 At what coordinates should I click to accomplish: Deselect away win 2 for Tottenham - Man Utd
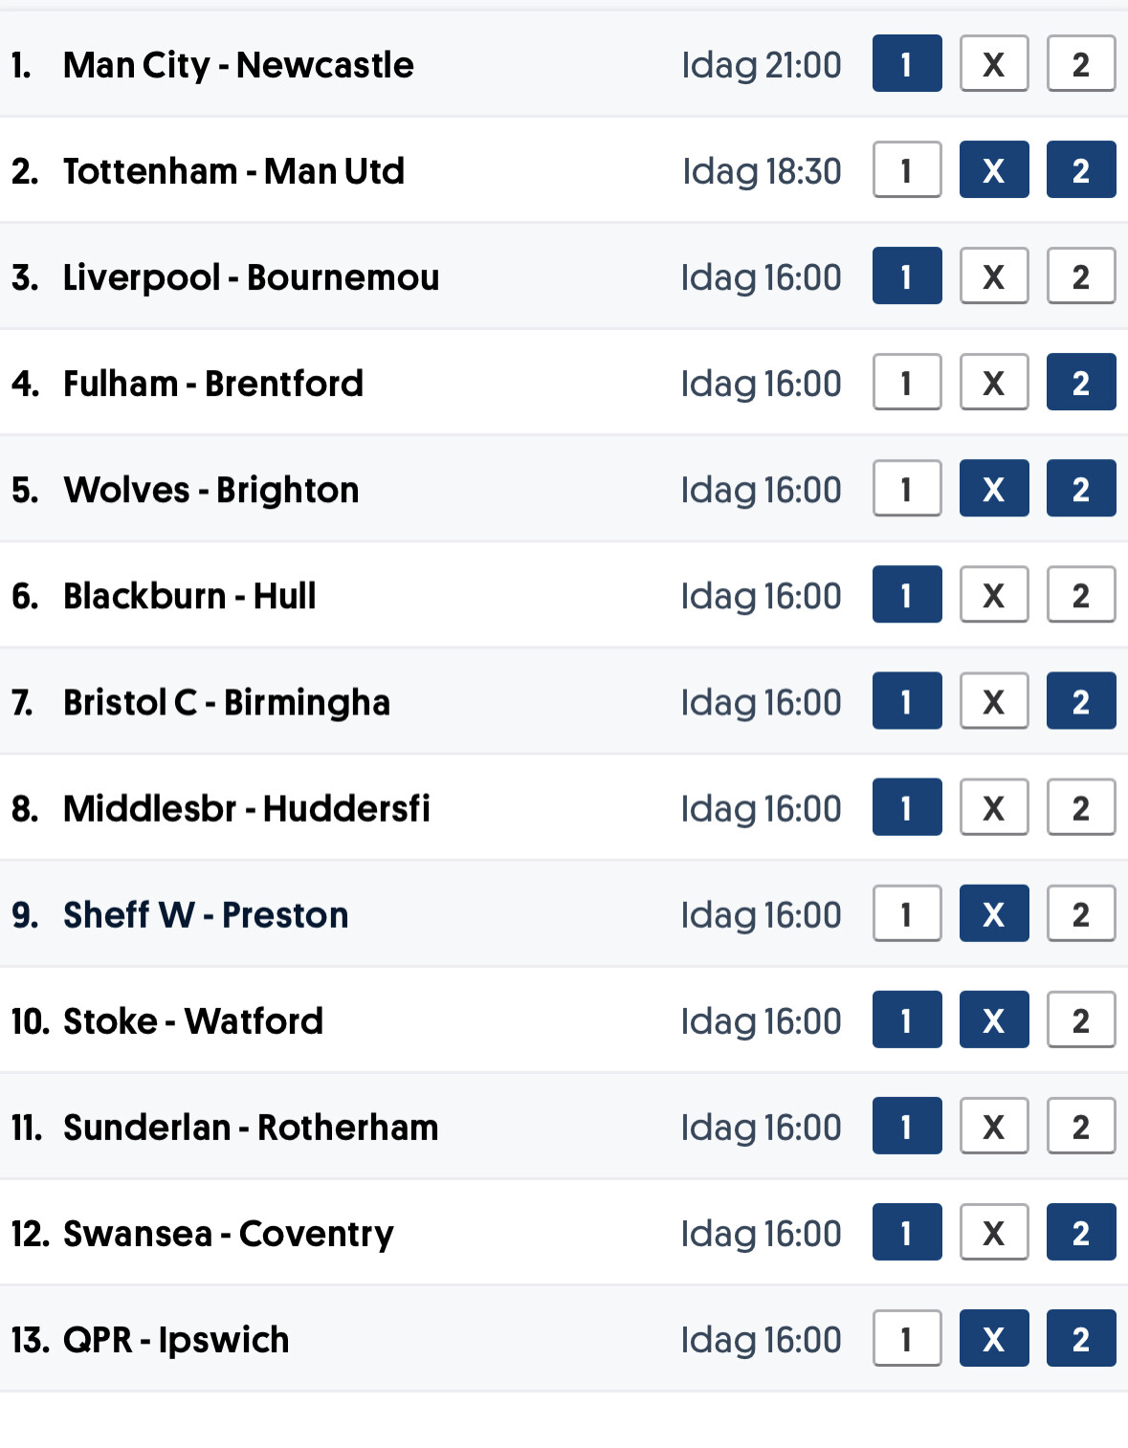pos(1081,170)
